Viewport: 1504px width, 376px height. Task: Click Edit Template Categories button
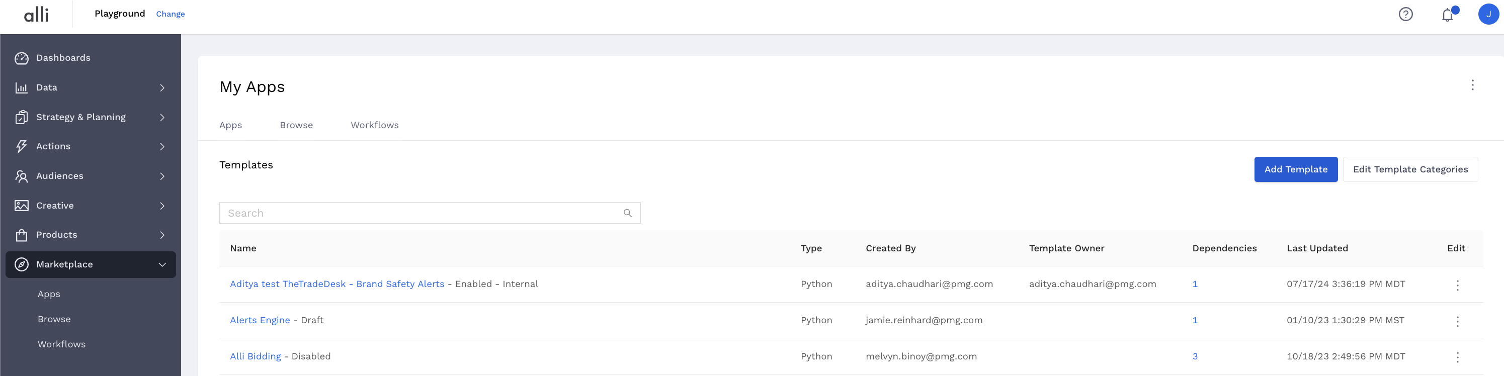pyautogui.click(x=1410, y=169)
